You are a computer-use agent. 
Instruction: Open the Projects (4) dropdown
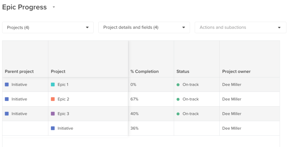[x=48, y=28]
